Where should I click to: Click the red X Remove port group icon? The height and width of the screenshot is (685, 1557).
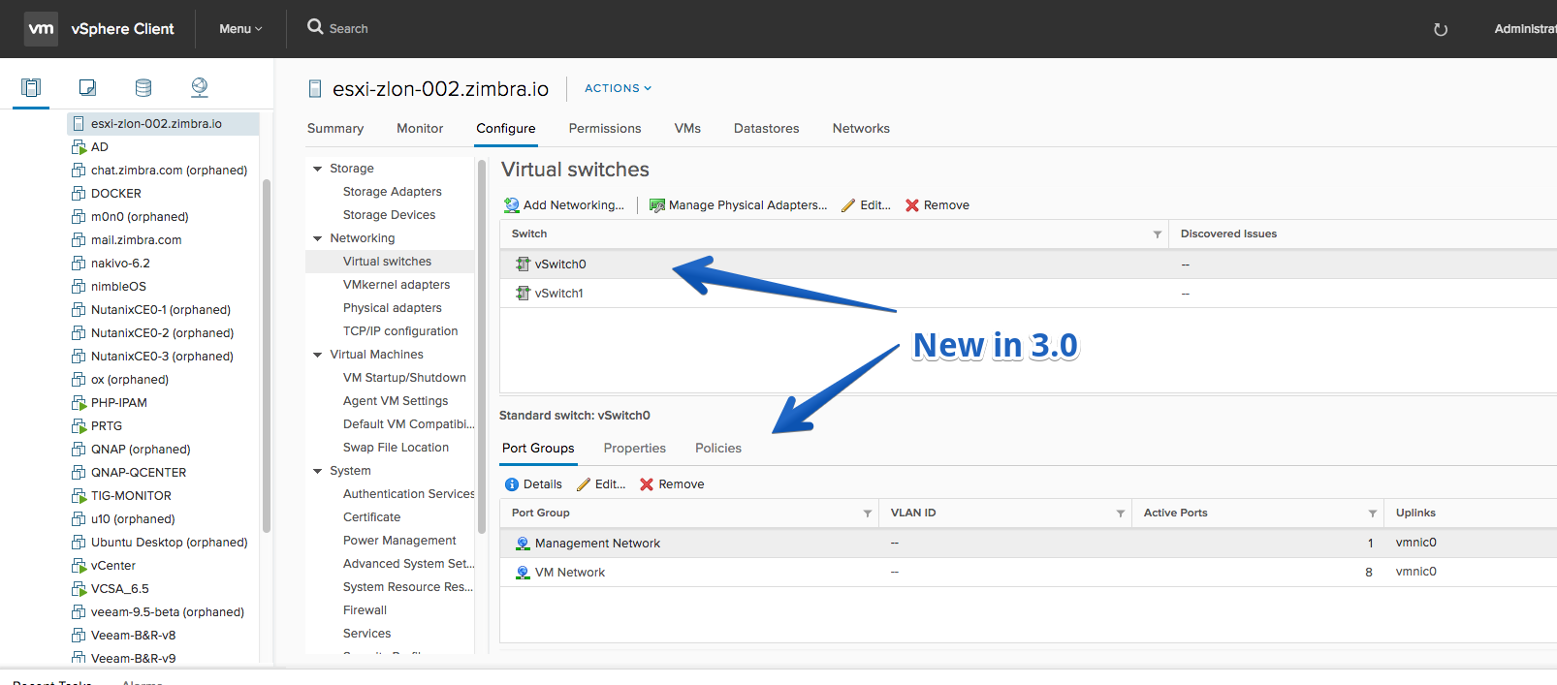(647, 484)
